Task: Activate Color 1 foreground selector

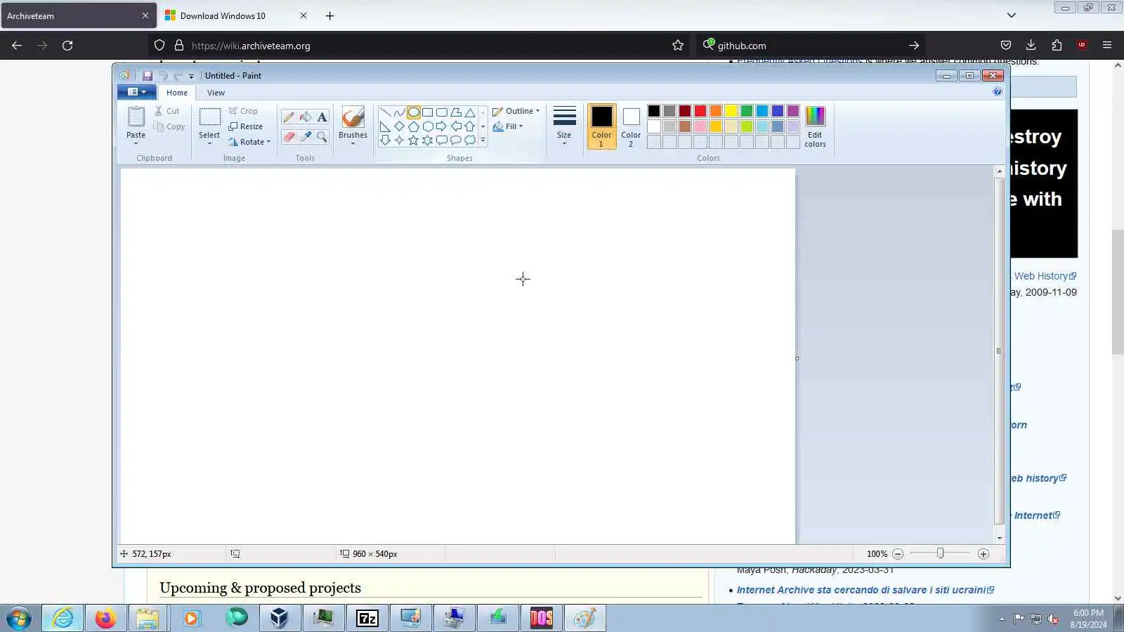Action: (x=601, y=126)
